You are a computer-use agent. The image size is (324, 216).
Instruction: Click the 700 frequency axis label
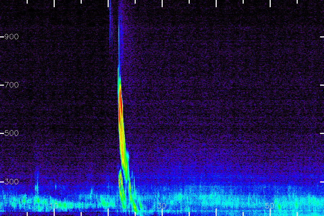click(12, 85)
